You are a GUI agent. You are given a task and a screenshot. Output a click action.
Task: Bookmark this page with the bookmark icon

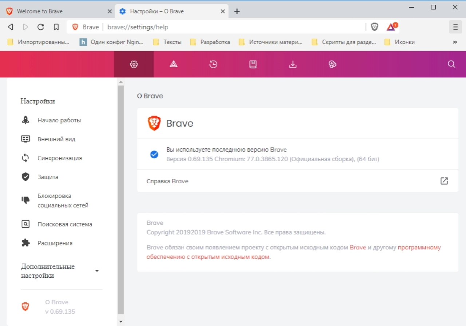56,27
